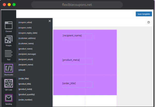Viewport: 155px width, 107px height.
Task: Insert the [siteurl] shortcode
Action: click(22, 70)
